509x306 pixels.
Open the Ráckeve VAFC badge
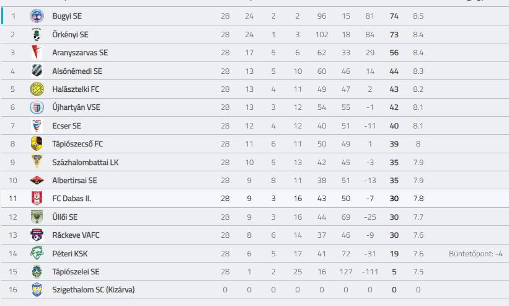(x=37, y=235)
